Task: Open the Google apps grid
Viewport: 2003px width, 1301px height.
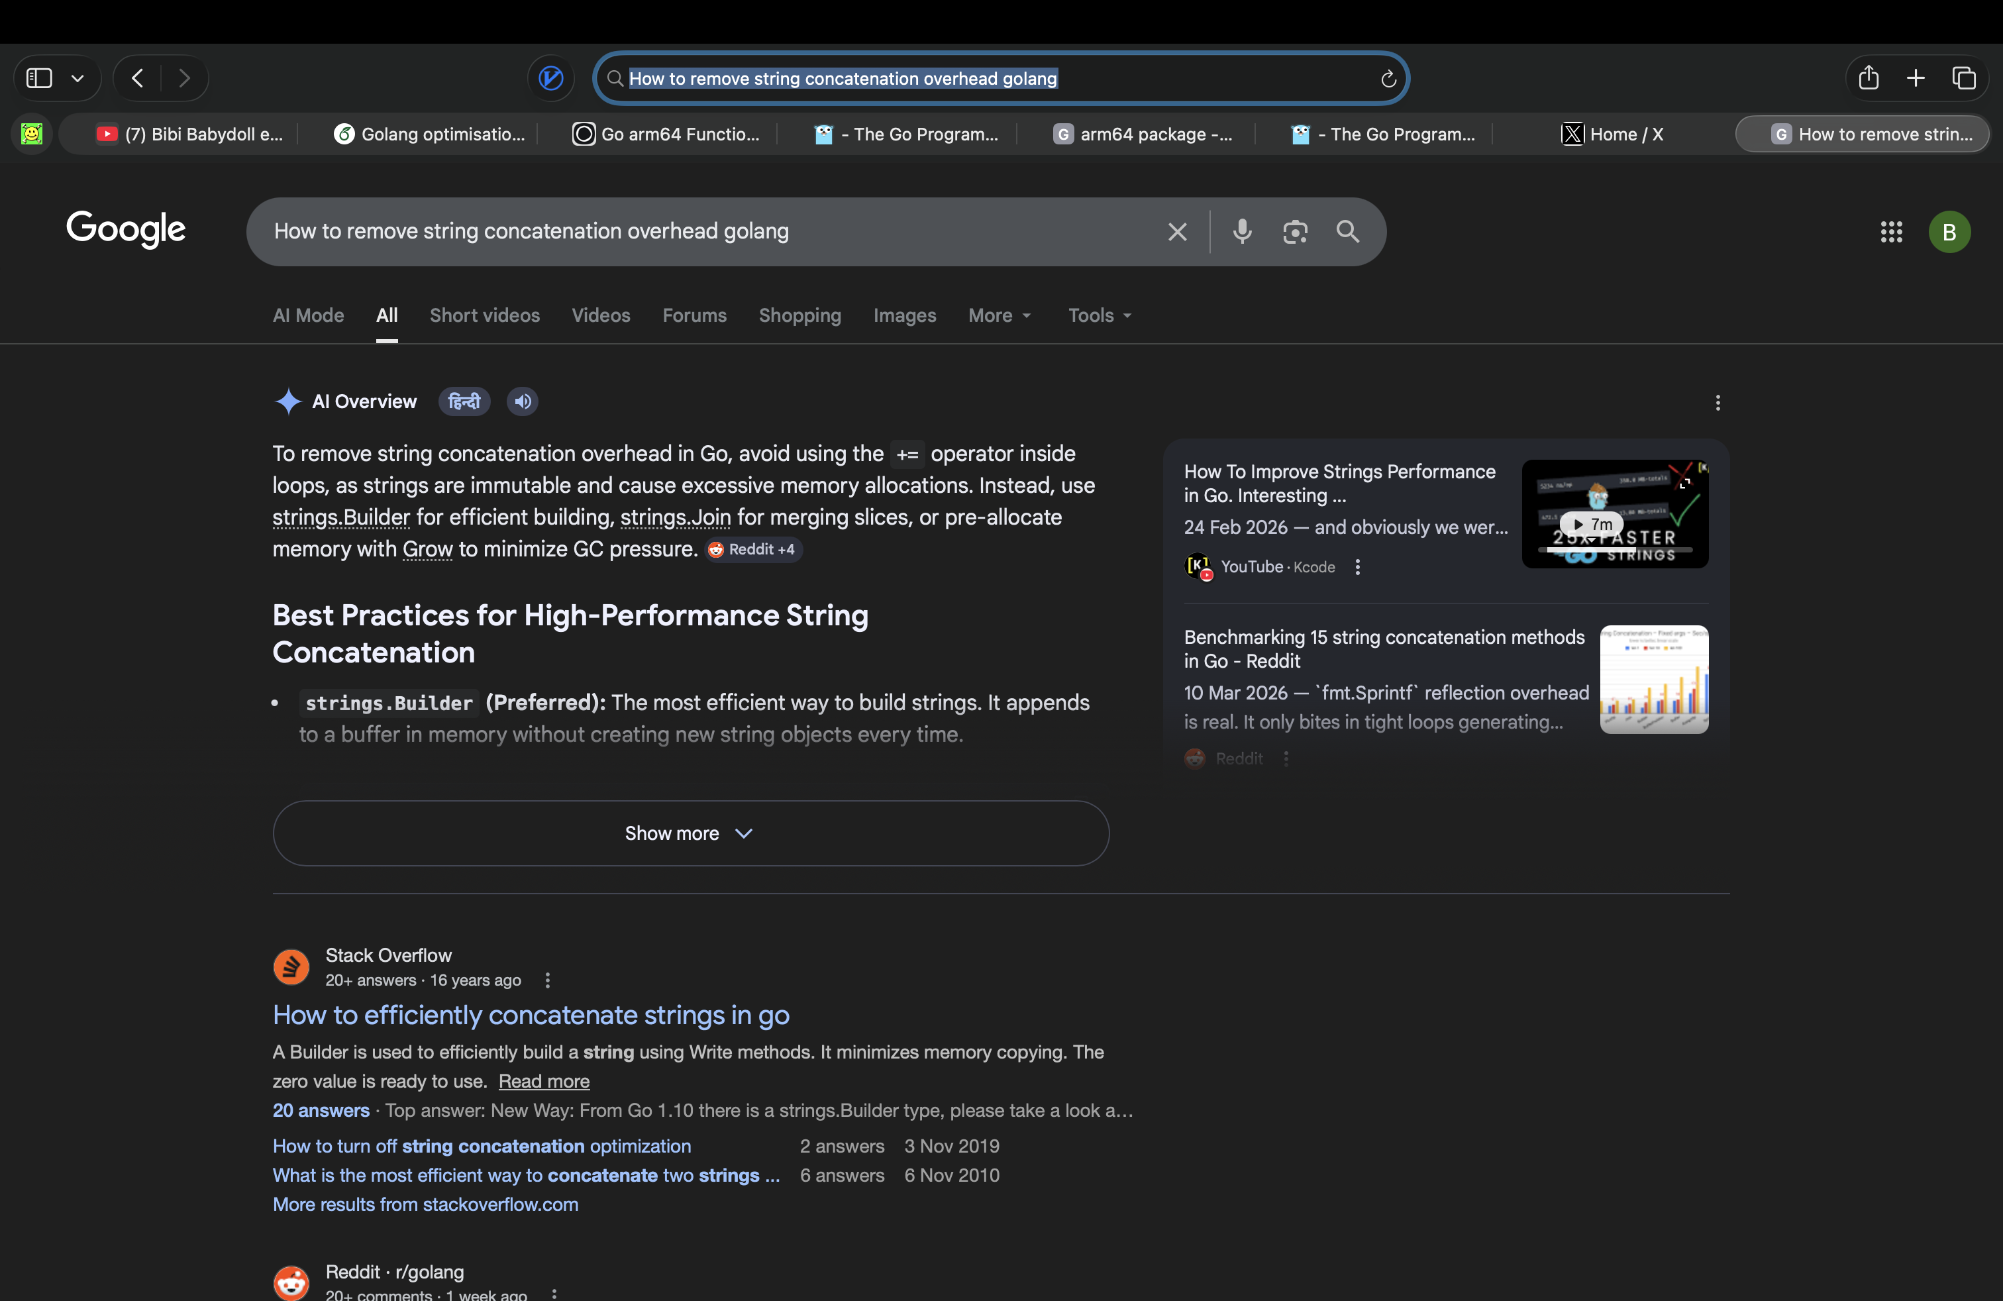Action: pos(1890,231)
